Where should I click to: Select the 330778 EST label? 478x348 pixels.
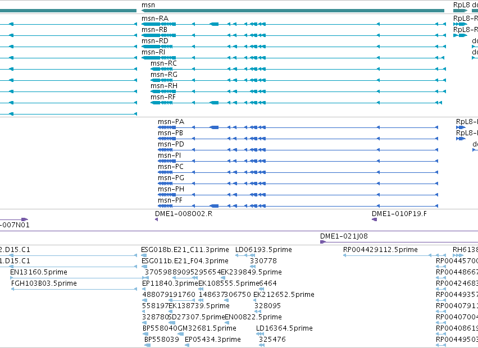tap(263, 261)
